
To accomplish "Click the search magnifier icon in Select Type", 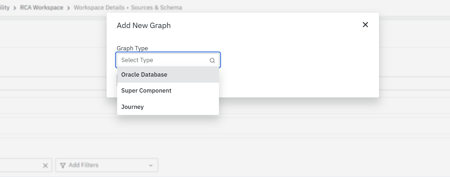I will coord(212,60).
